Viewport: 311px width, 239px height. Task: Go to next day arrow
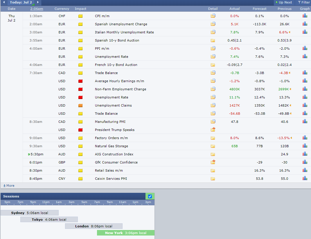coord(38,2)
